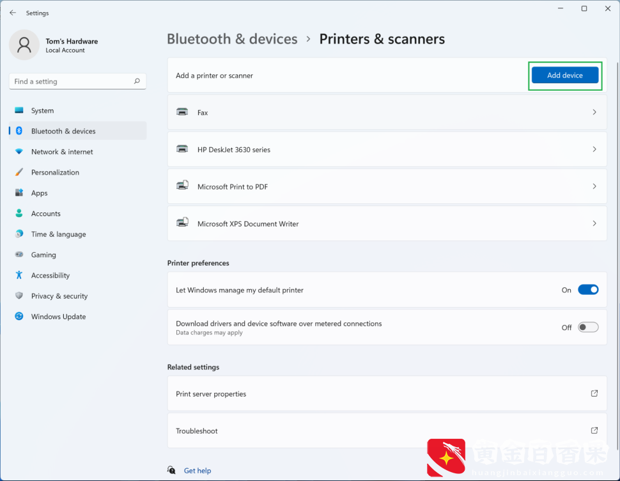Click the Get help headset icon
The height and width of the screenshot is (481, 620).
coord(171,470)
